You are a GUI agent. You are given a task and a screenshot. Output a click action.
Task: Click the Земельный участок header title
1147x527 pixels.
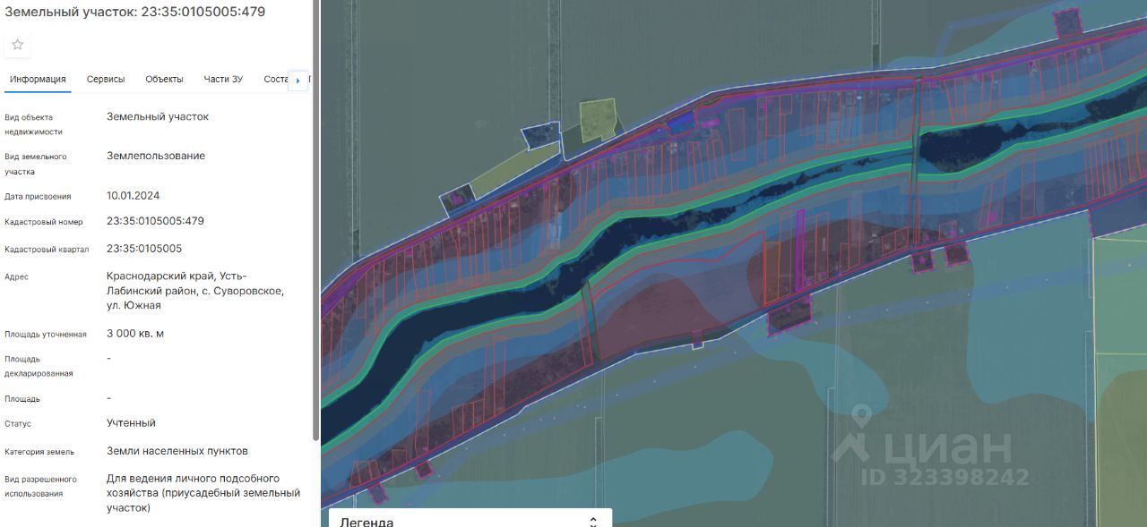tap(134, 12)
